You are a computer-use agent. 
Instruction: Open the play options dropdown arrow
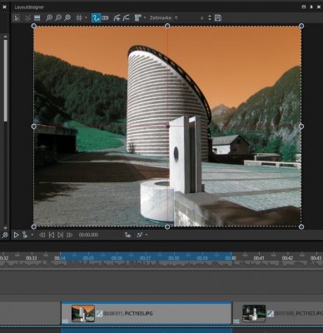(32, 235)
